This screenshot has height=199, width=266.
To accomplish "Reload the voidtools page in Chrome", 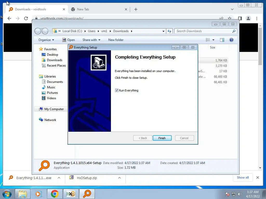I will click(26, 18).
